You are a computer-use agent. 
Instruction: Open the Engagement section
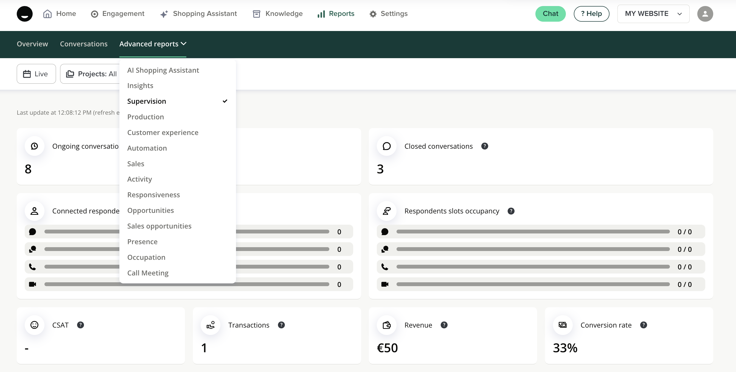tap(117, 14)
